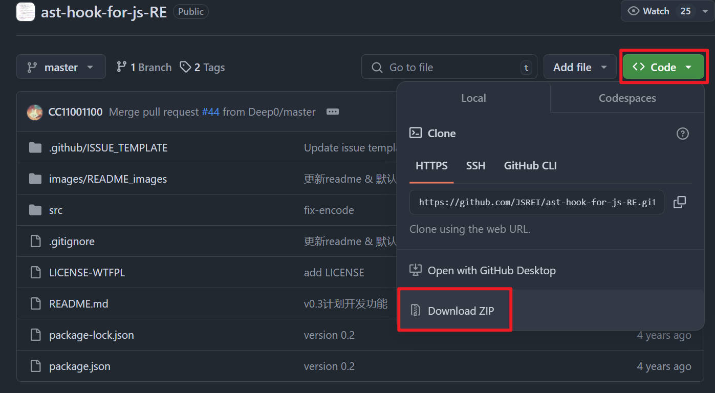Click the 25 watchers count
This screenshot has width=715, height=393.
[685, 11]
